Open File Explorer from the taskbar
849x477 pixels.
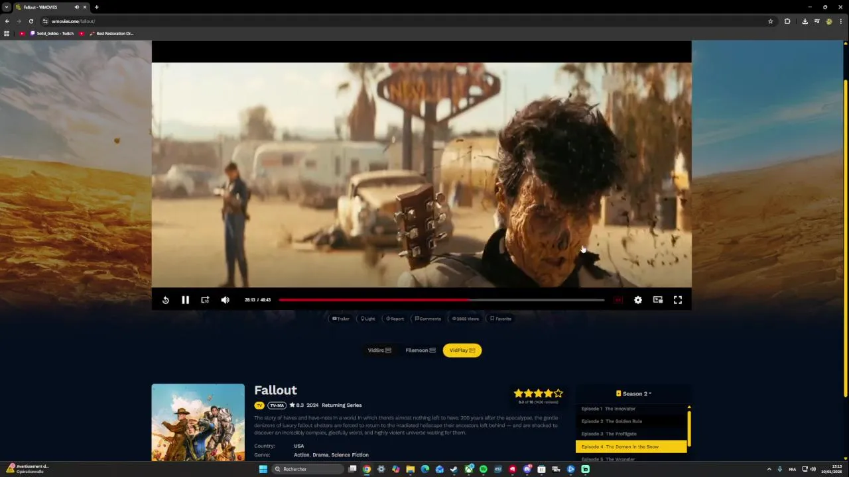[410, 469]
